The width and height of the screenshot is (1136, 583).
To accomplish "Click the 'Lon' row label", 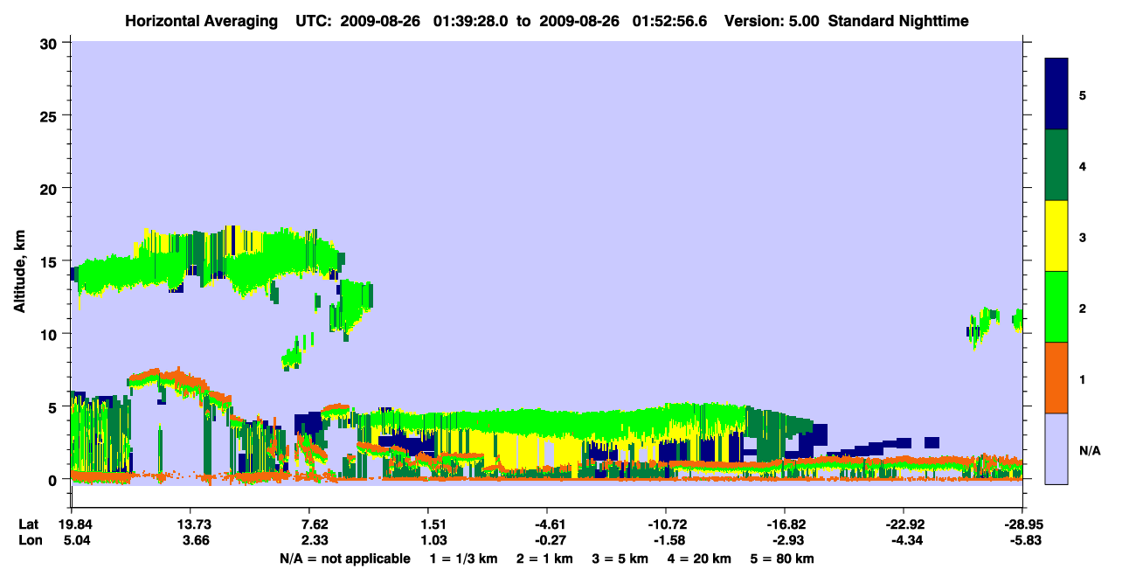I will (29, 541).
